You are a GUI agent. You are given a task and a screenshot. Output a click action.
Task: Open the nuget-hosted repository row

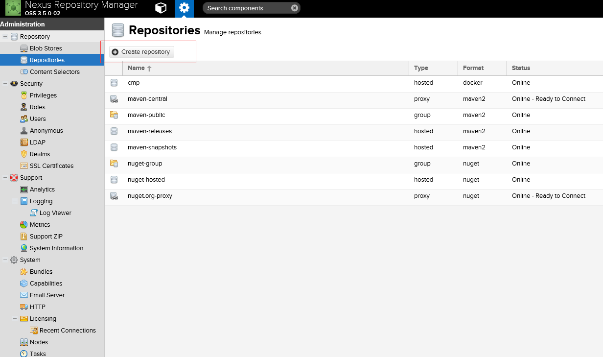pos(354,180)
